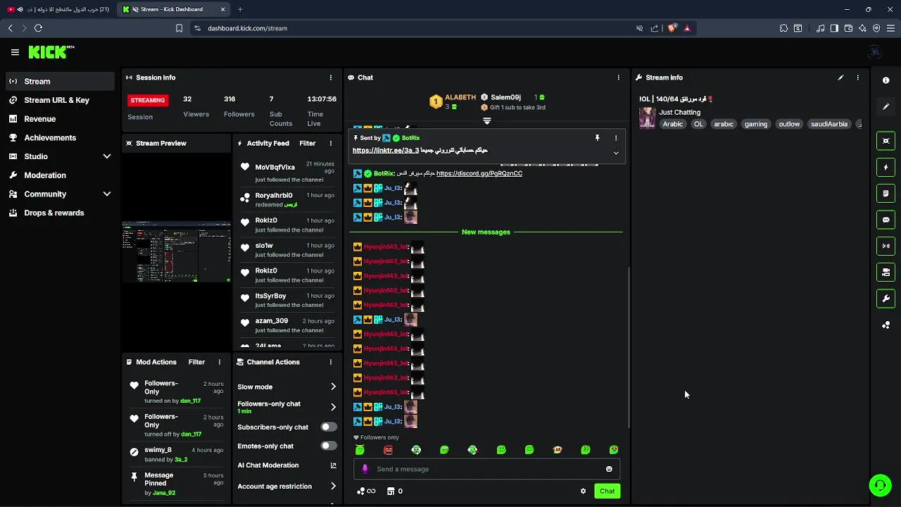Click the purple microphone icon in message box

365,469
